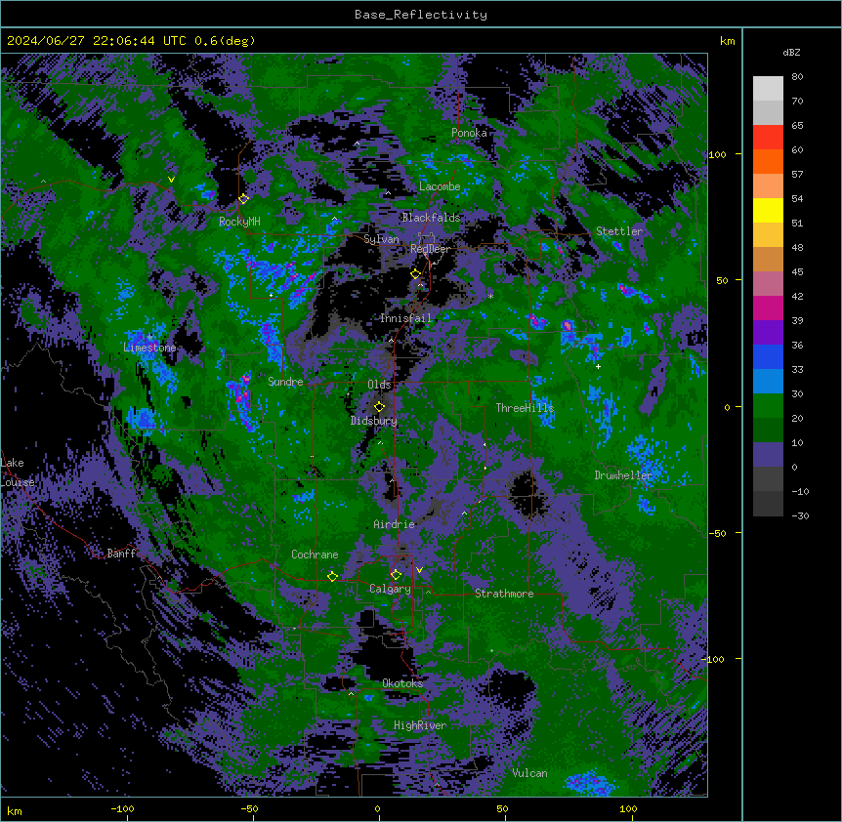The width and height of the screenshot is (842, 822).
Task: Click the Base_Reflectivity title
Action: point(421,15)
